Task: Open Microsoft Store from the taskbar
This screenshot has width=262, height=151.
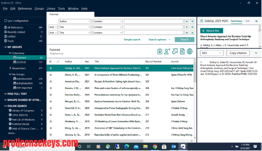Action: tap(164, 147)
